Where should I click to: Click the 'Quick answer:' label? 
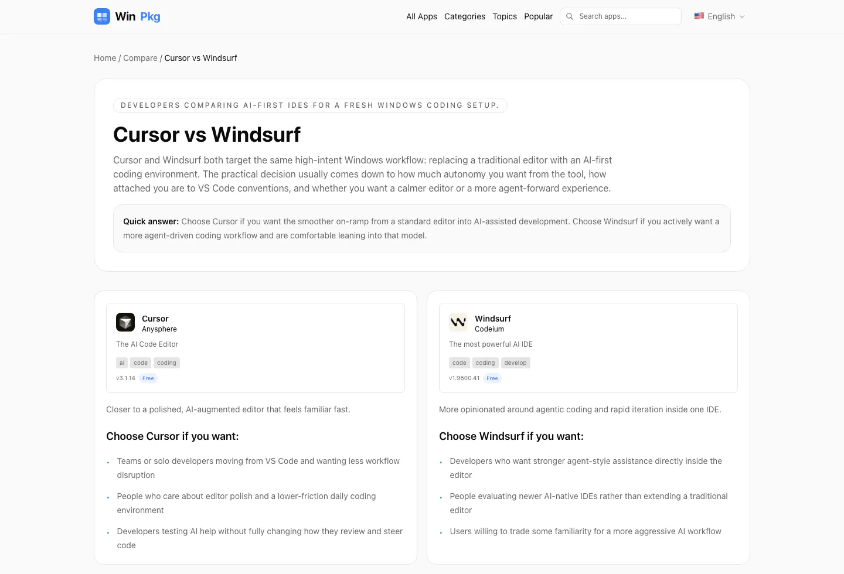[151, 221]
